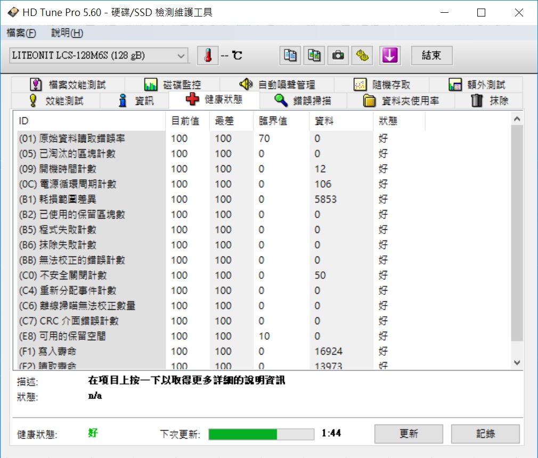Switch to 磁碟監控 tab
This screenshot has width=538, height=458.
coord(173,84)
